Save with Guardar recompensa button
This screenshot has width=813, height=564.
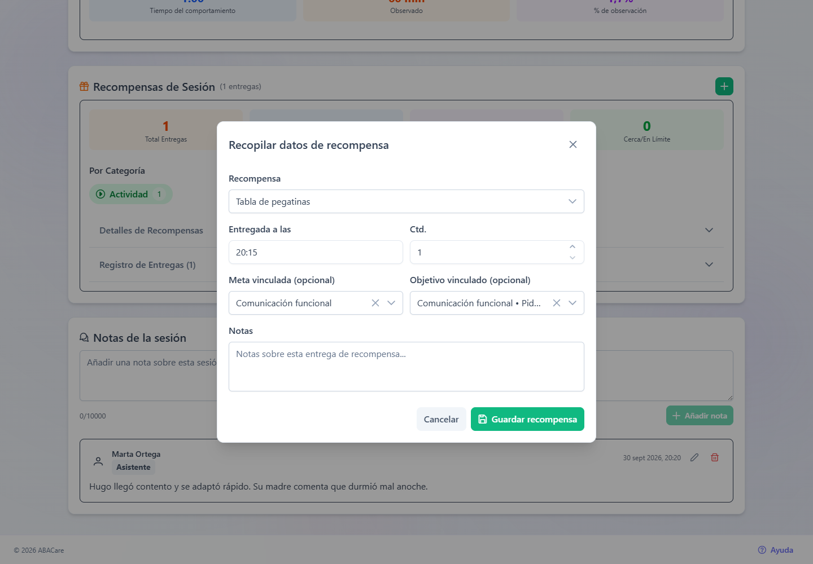pyautogui.click(x=527, y=419)
